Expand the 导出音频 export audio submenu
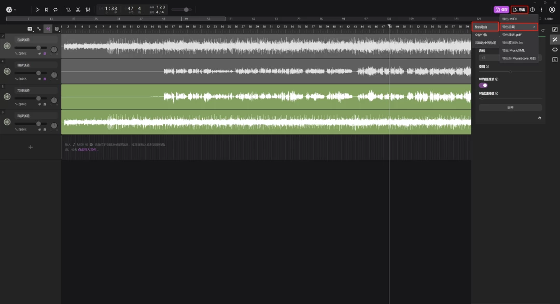560x304 pixels. 519,27
